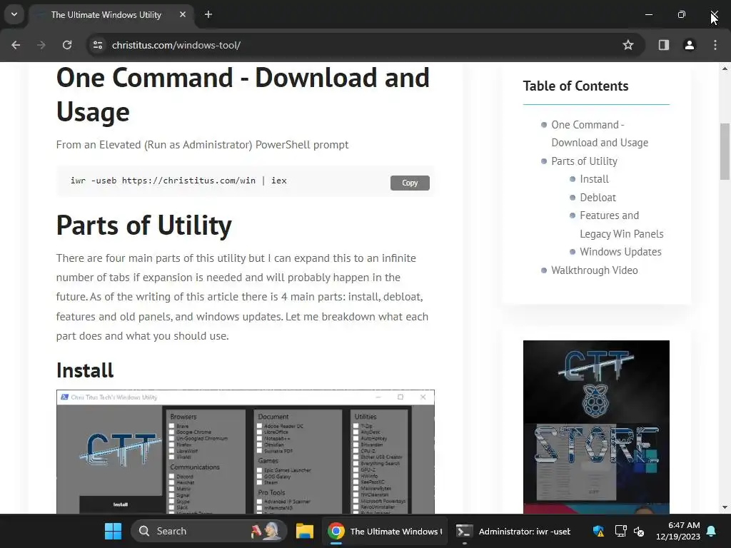Click the muted volume tray icon
Viewport: 731px width, 548px height.
pos(639,531)
